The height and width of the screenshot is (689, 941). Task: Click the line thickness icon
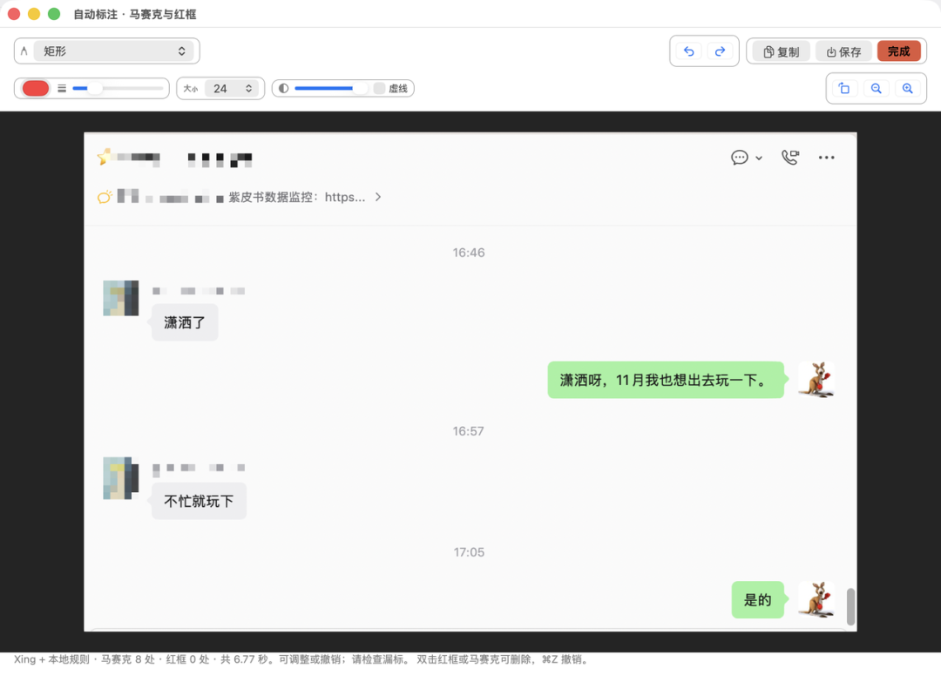point(62,88)
